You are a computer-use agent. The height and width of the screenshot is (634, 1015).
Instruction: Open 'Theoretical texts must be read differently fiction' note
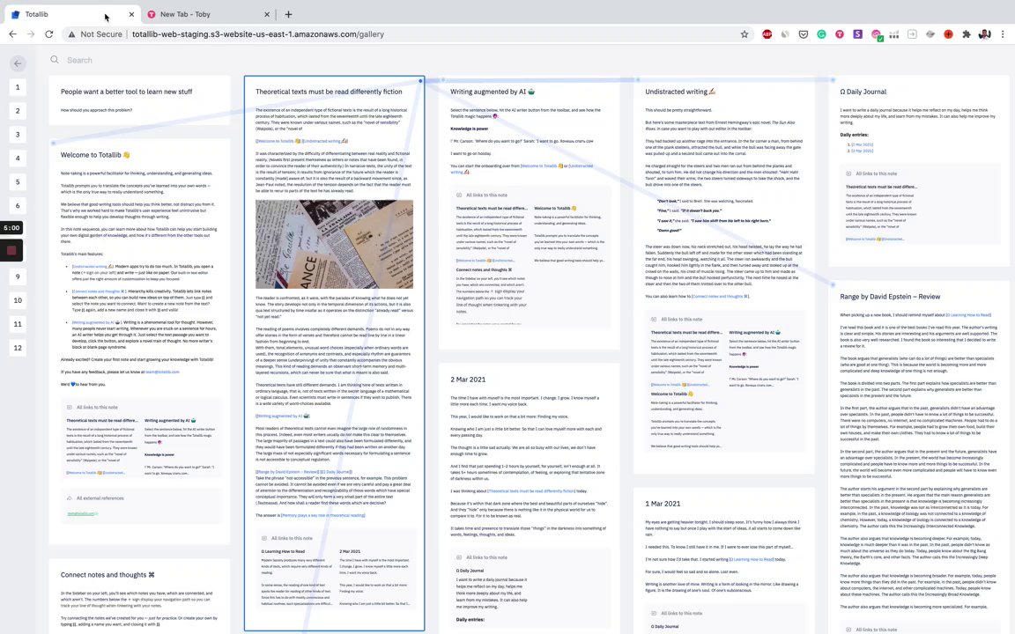point(329,92)
